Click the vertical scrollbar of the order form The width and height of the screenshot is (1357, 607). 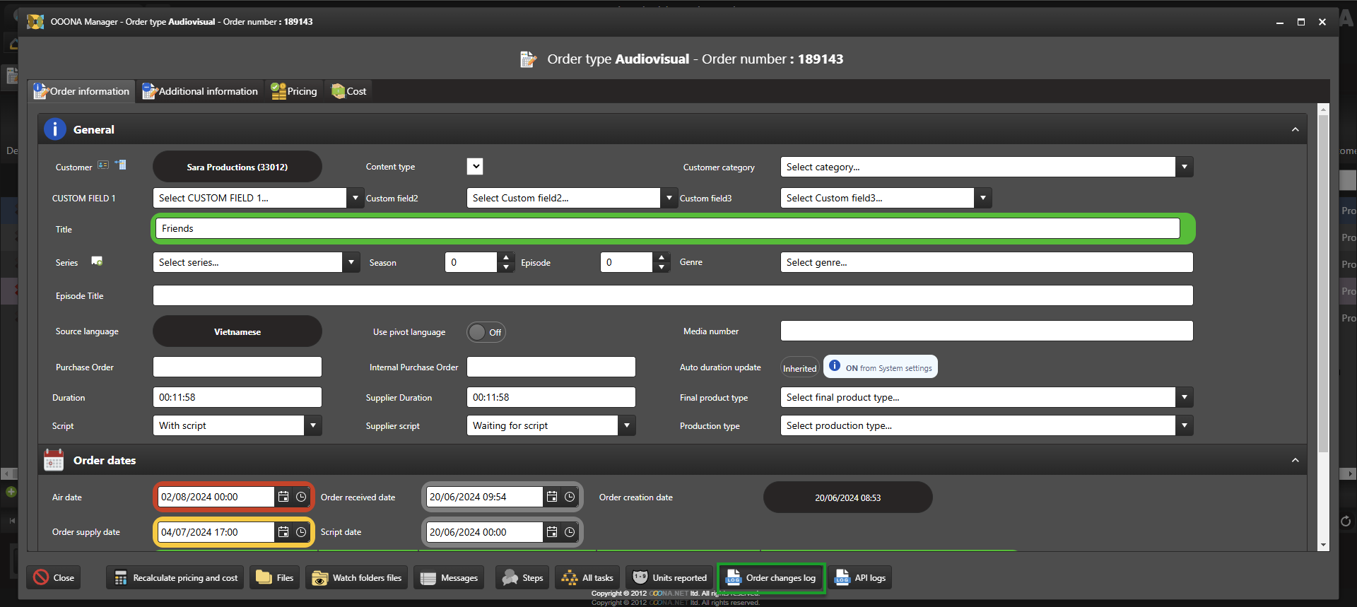1323,283
